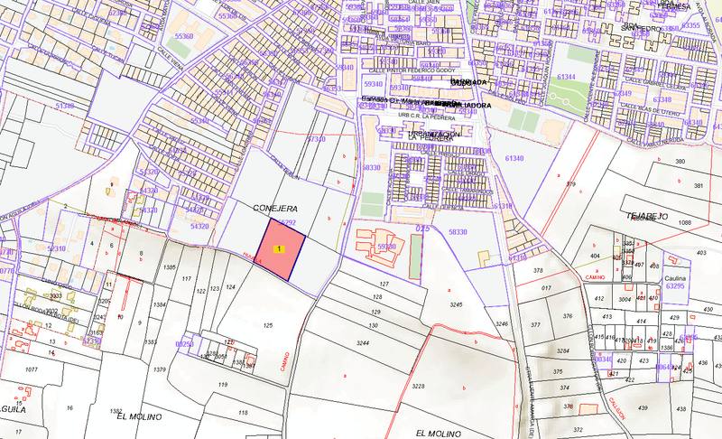The height and width of the screenshot is (439, 722).
Task: Click parcel 1077
Action: coord(32,369)
